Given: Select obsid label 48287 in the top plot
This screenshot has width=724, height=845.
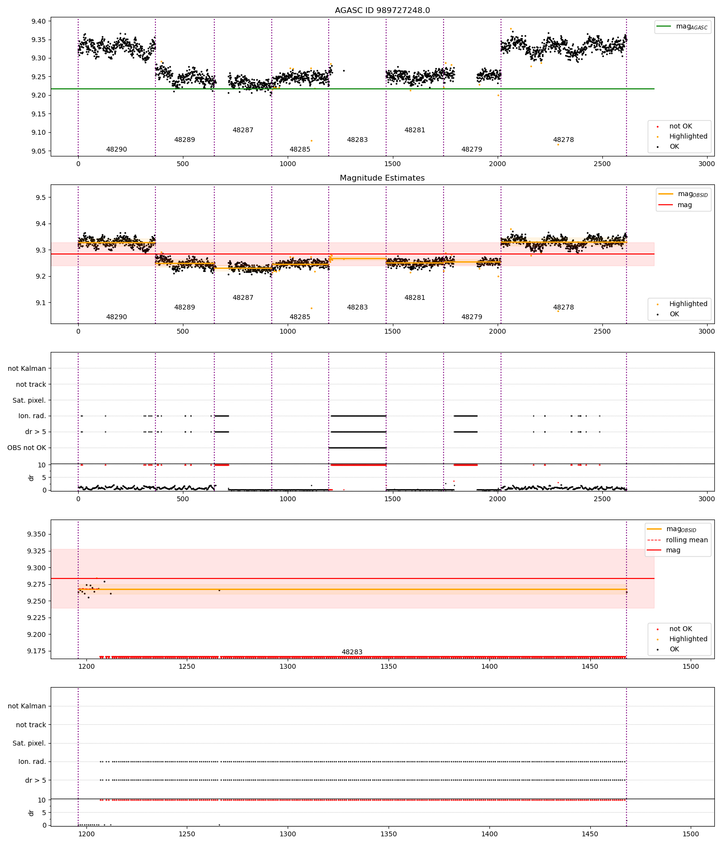Looking at the screenshot, I should 243,130.
